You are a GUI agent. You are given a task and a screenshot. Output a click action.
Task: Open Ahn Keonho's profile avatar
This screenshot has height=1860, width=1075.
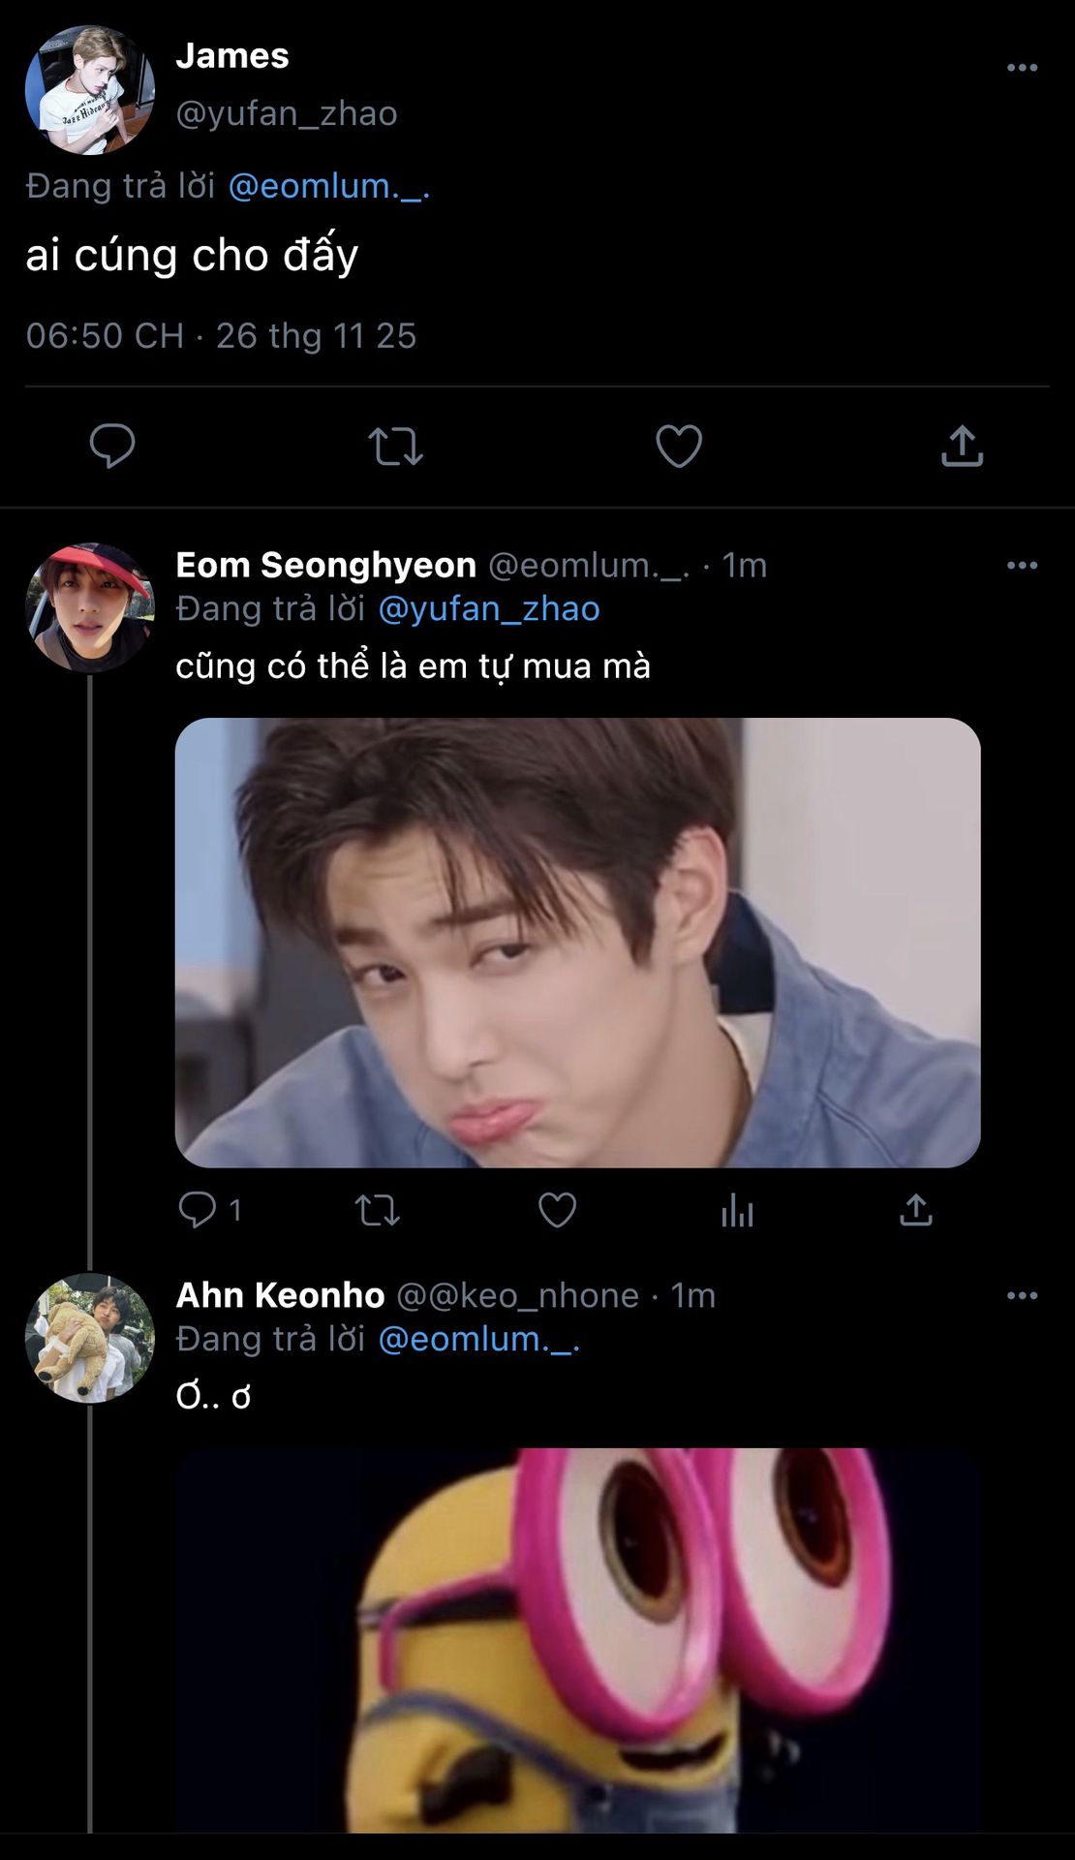pyautogui.click(x=90, y=1338)
